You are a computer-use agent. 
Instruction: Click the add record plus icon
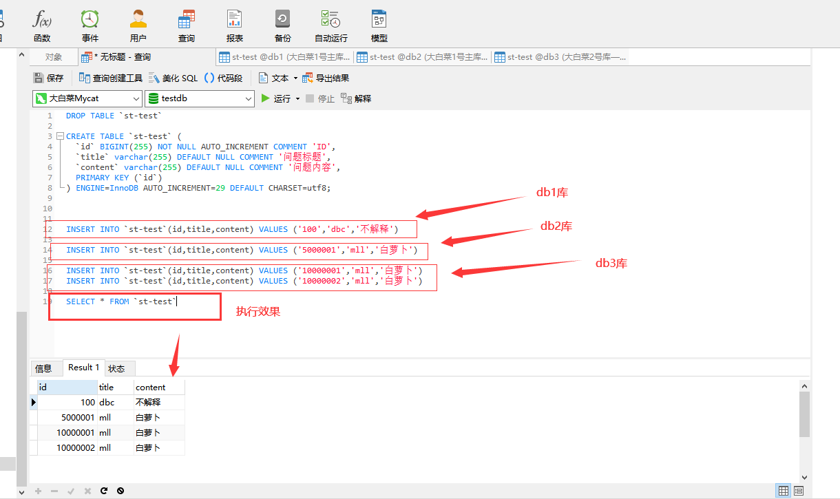[39, 491]
